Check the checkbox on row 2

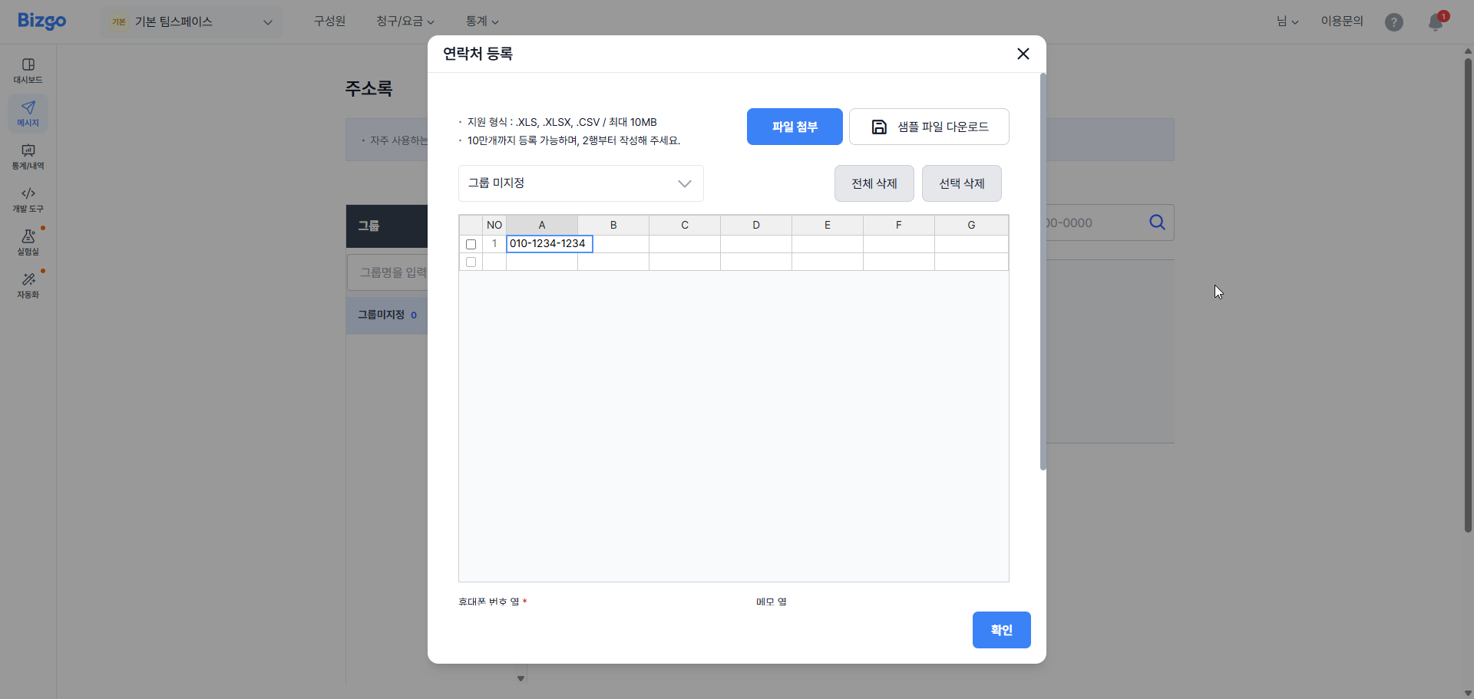[x=471, y=261]
